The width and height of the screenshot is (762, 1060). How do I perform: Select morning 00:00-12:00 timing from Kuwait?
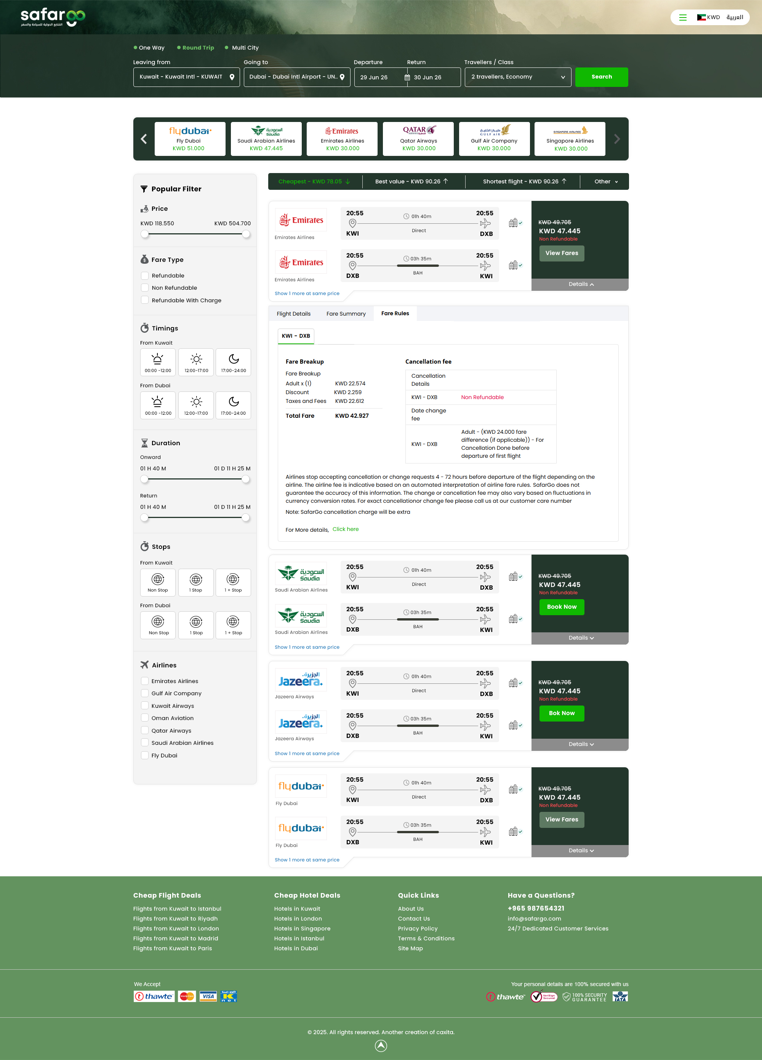coord(158,362)
